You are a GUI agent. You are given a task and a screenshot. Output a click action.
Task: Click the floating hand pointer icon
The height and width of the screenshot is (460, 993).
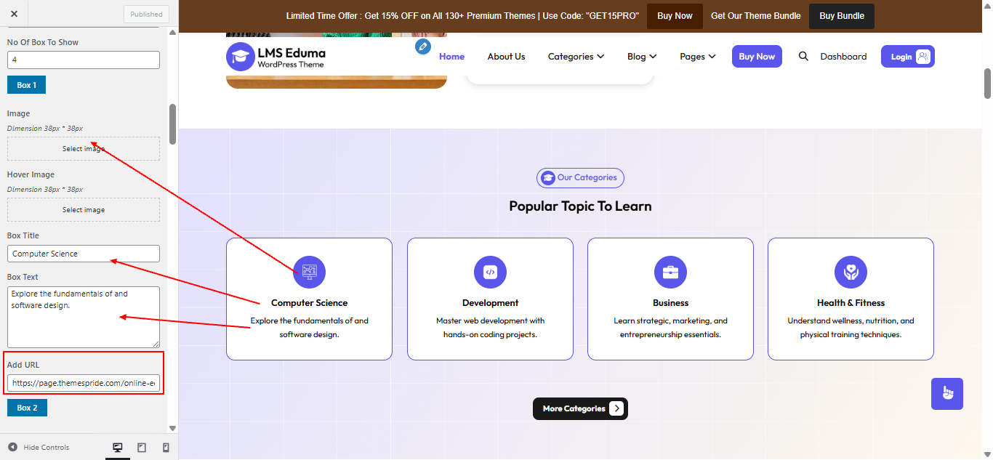click(x=946, y=393)
